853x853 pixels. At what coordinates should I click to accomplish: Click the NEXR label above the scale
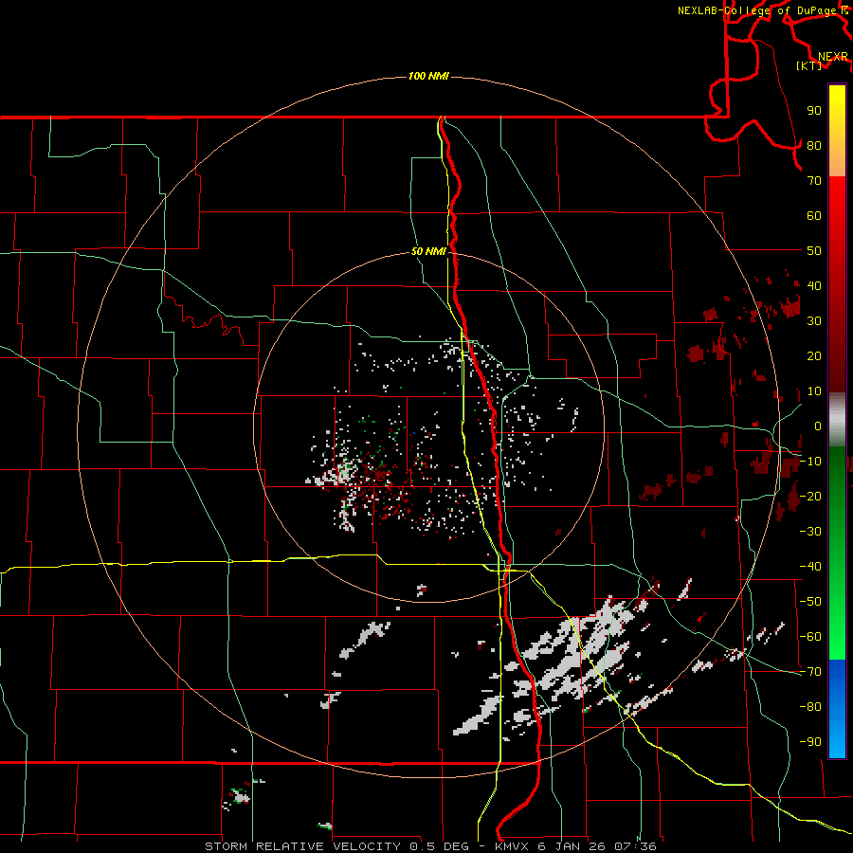[833, 57]
